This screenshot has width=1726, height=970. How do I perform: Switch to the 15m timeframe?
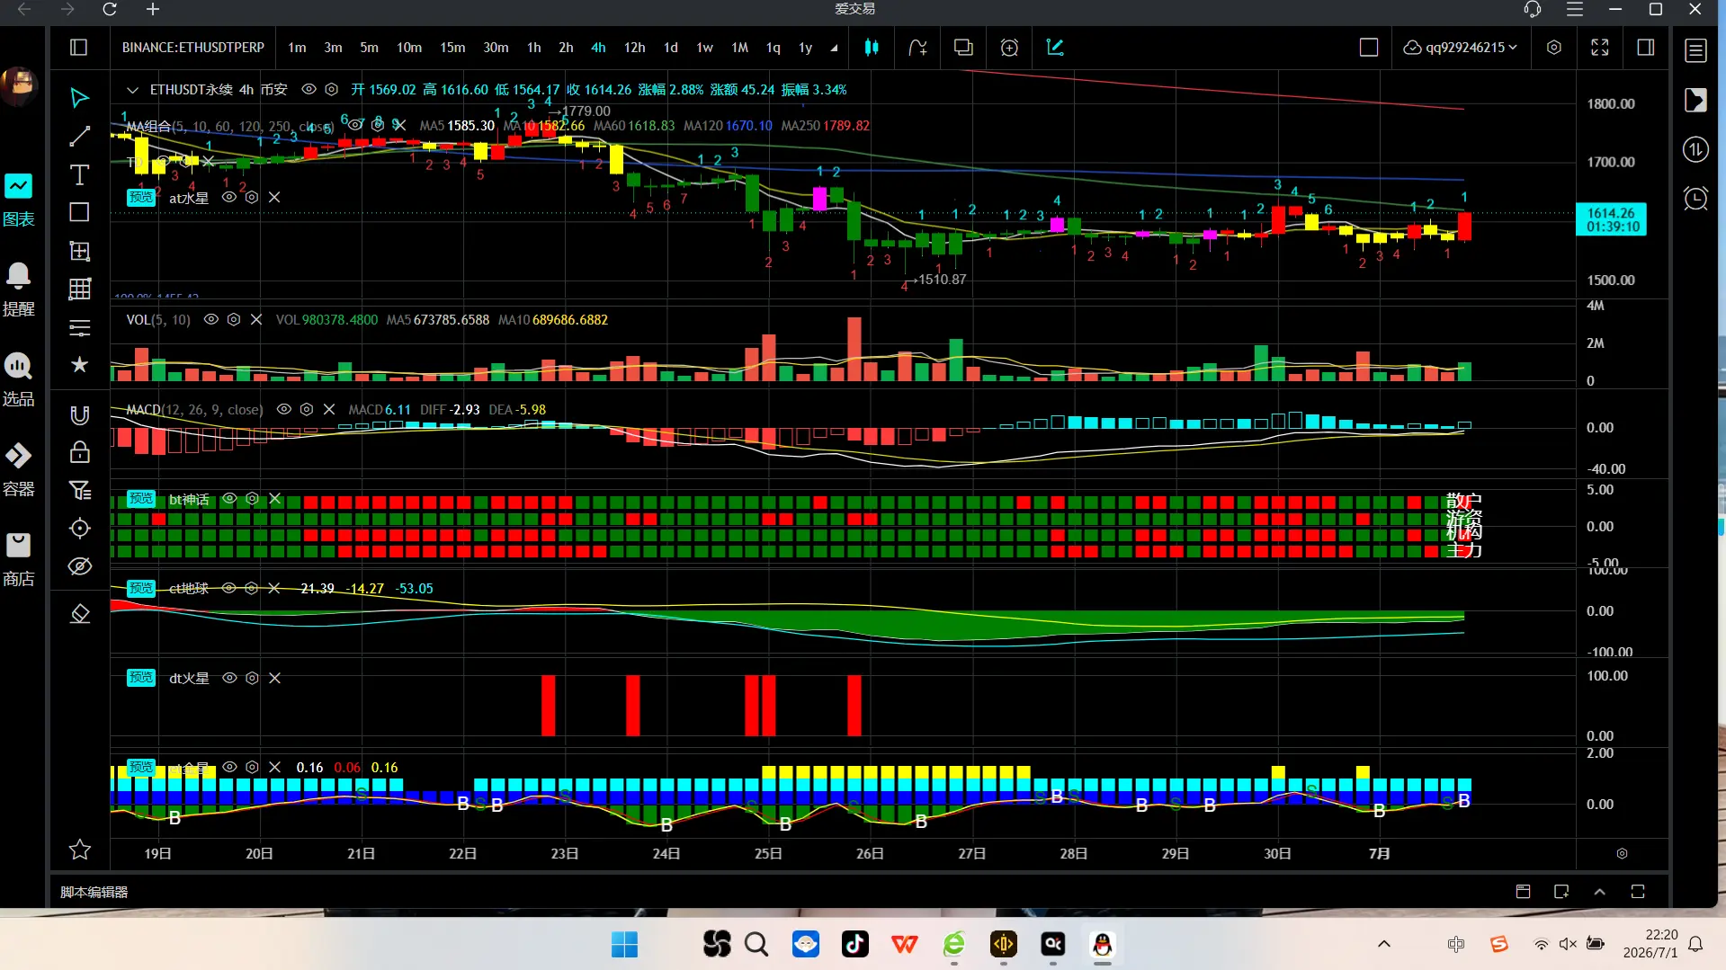(452, 48)
